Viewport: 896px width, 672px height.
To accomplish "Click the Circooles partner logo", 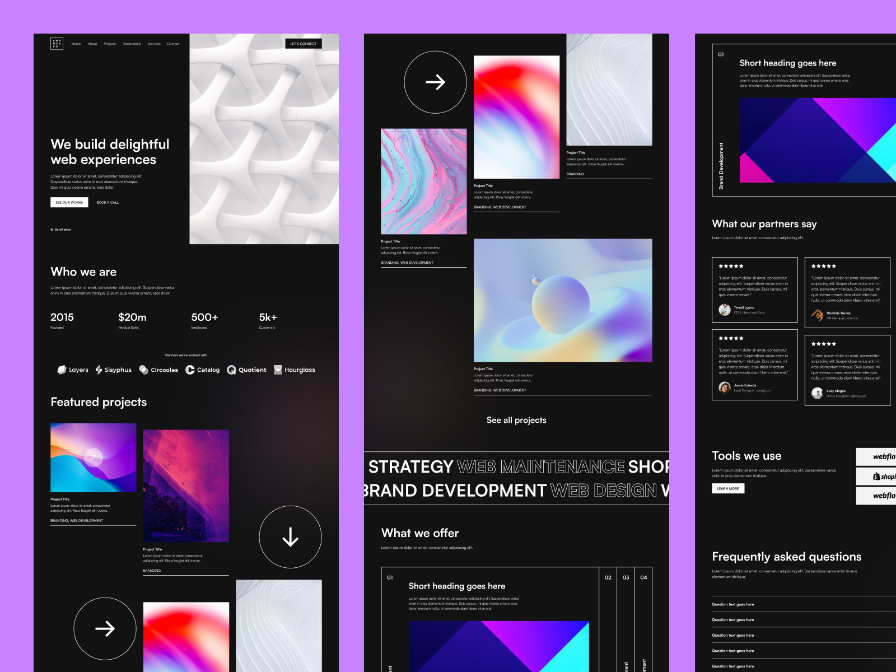I will 158,370.
